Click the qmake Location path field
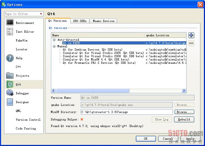 (127, 105)
